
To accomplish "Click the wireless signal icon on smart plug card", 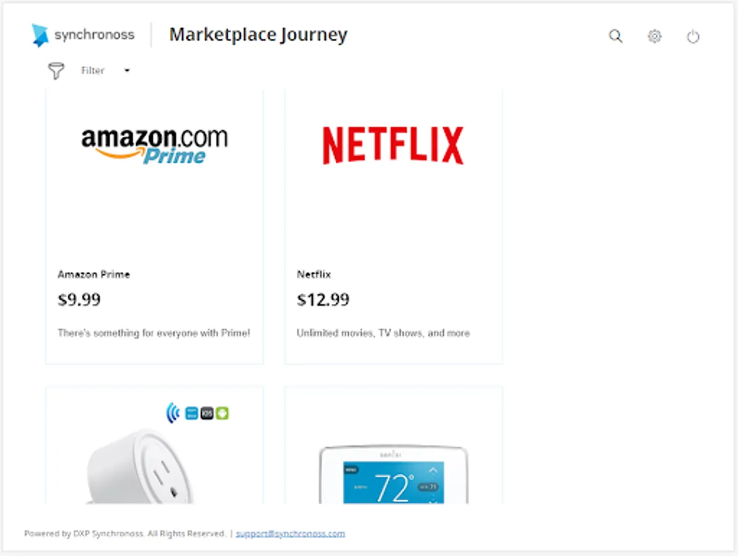I will (x=172, y=413).
